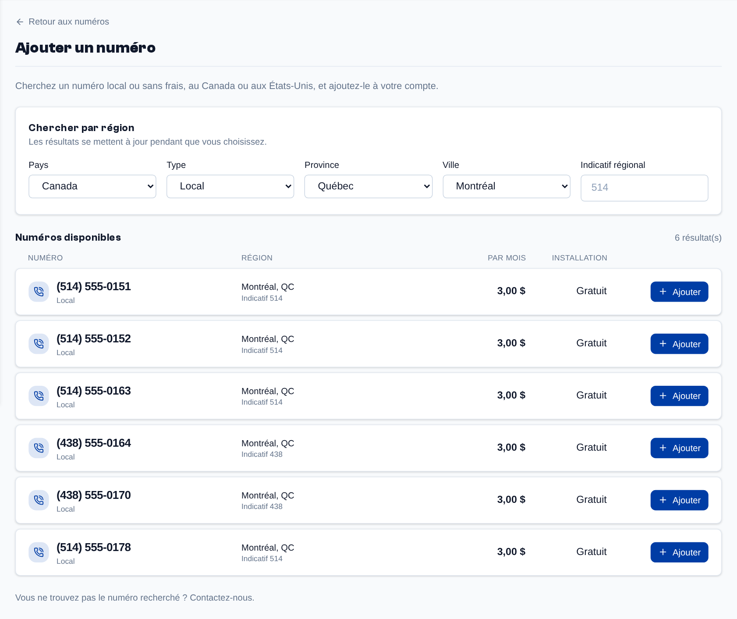Click the PAR MOIS column header

tap(507, 258)
